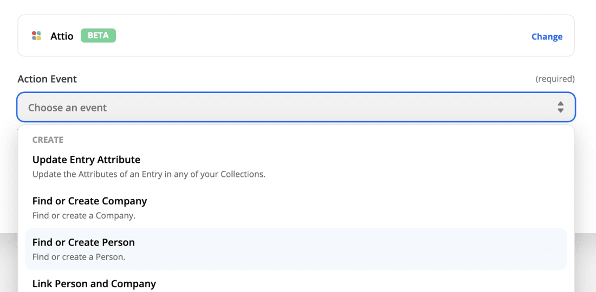This screenshot has height=292, width=596.
Task: Click the Attio app logo icon
Action: pos(36,36)
